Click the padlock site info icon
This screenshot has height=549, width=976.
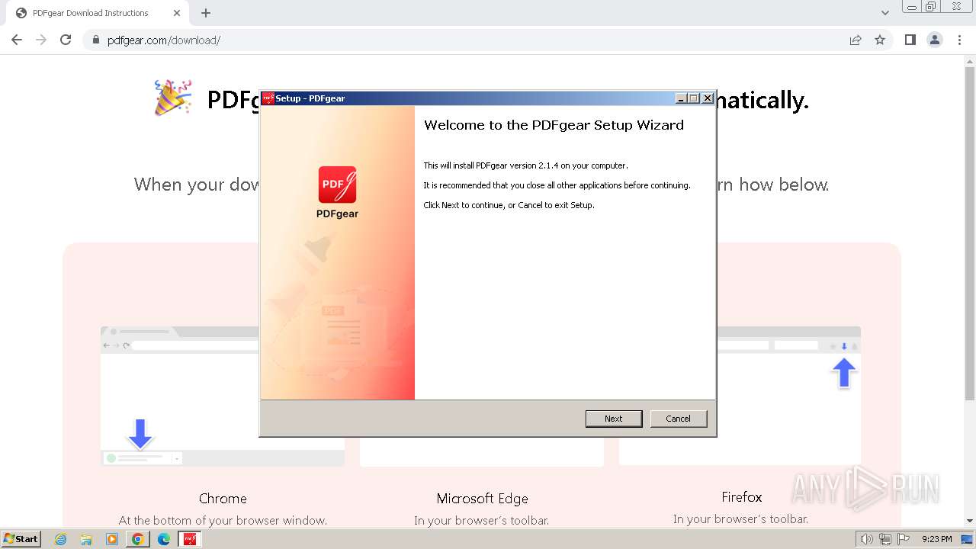[x=96, y=40]
